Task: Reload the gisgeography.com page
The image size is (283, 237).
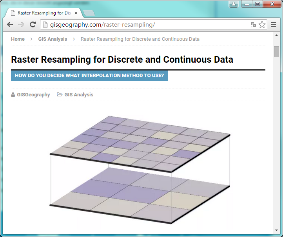Action: click(x=33, y=25)
